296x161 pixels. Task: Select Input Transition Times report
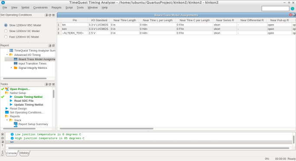coord(32,64)
